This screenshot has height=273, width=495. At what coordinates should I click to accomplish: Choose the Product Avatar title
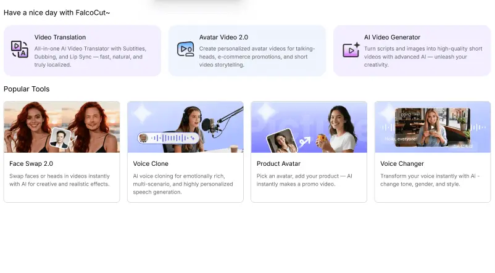tap(278, 164)
